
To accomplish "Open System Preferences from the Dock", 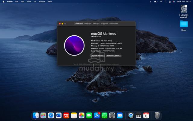I will point(112,116).
